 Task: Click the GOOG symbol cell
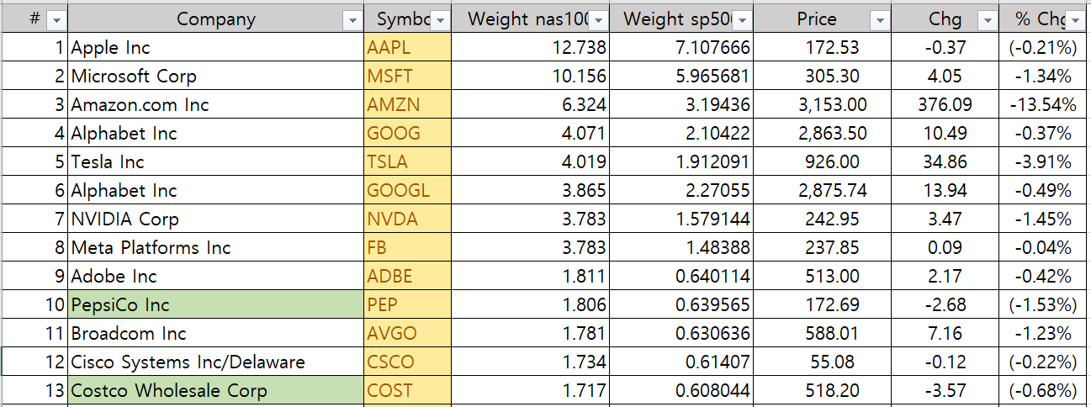408,134
